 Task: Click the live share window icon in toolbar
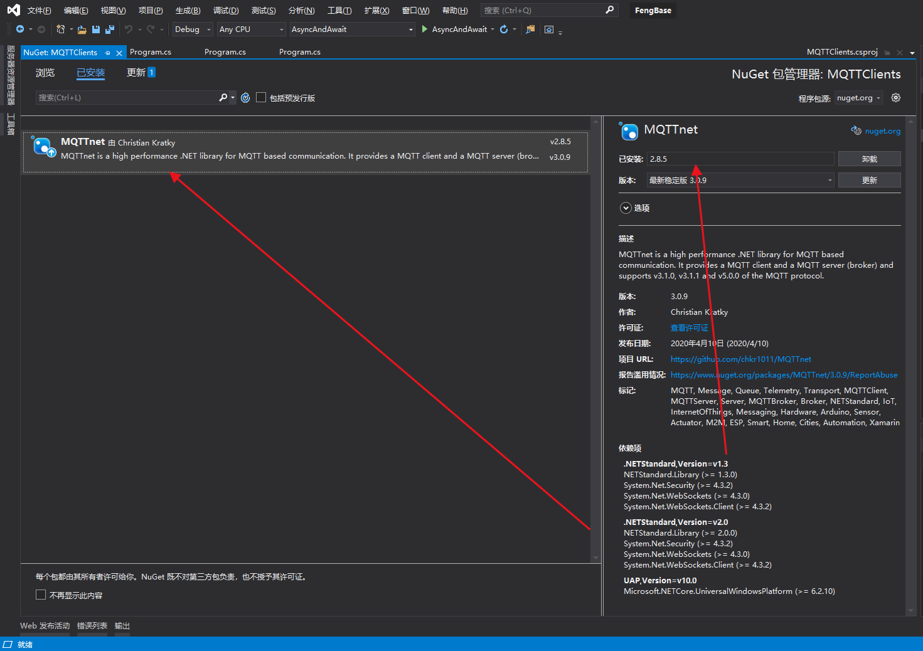coord(549,29)
